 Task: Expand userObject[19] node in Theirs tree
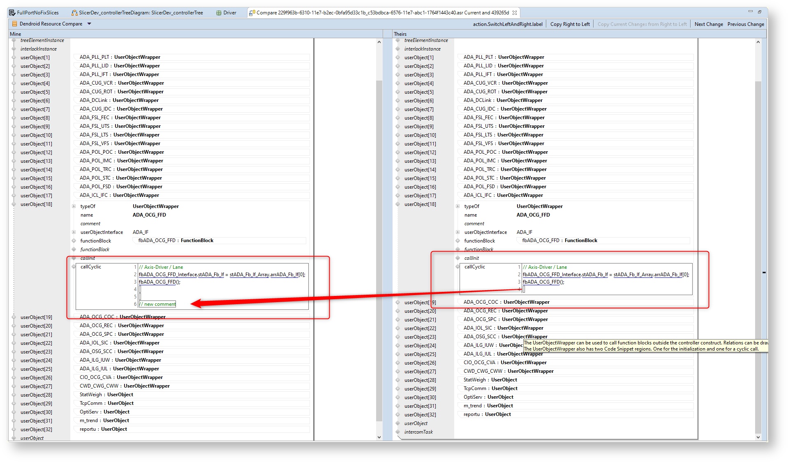pos(397,303)
